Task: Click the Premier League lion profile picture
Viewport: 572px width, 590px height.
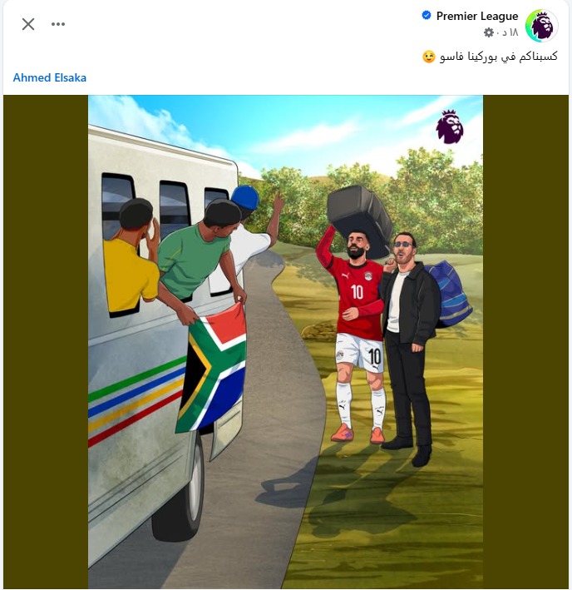Action: coord(541,26)
